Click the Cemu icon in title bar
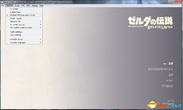 pos(2,2)
